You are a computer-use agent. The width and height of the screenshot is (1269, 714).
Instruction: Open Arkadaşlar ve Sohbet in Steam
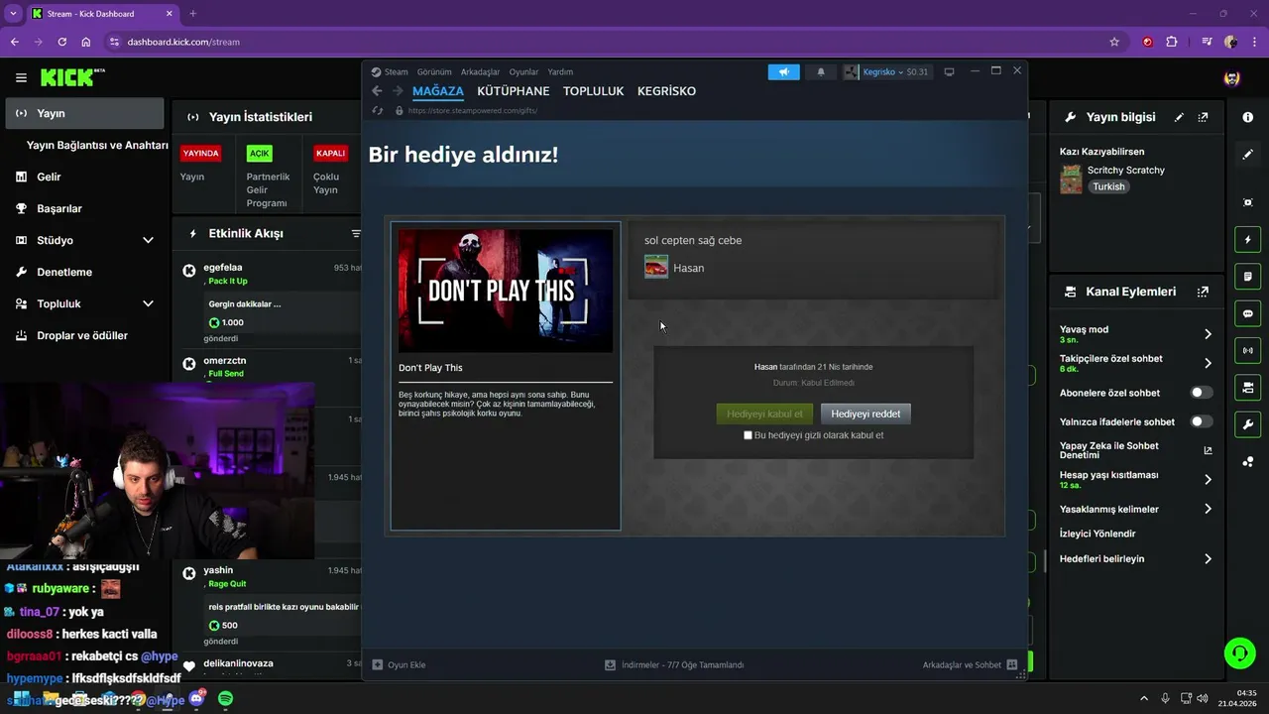(x=970, y=664)
